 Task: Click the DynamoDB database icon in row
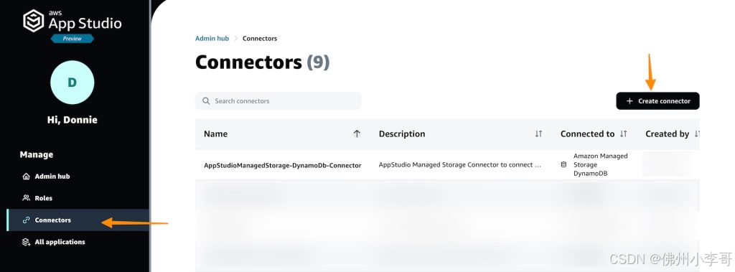(563, 164)
